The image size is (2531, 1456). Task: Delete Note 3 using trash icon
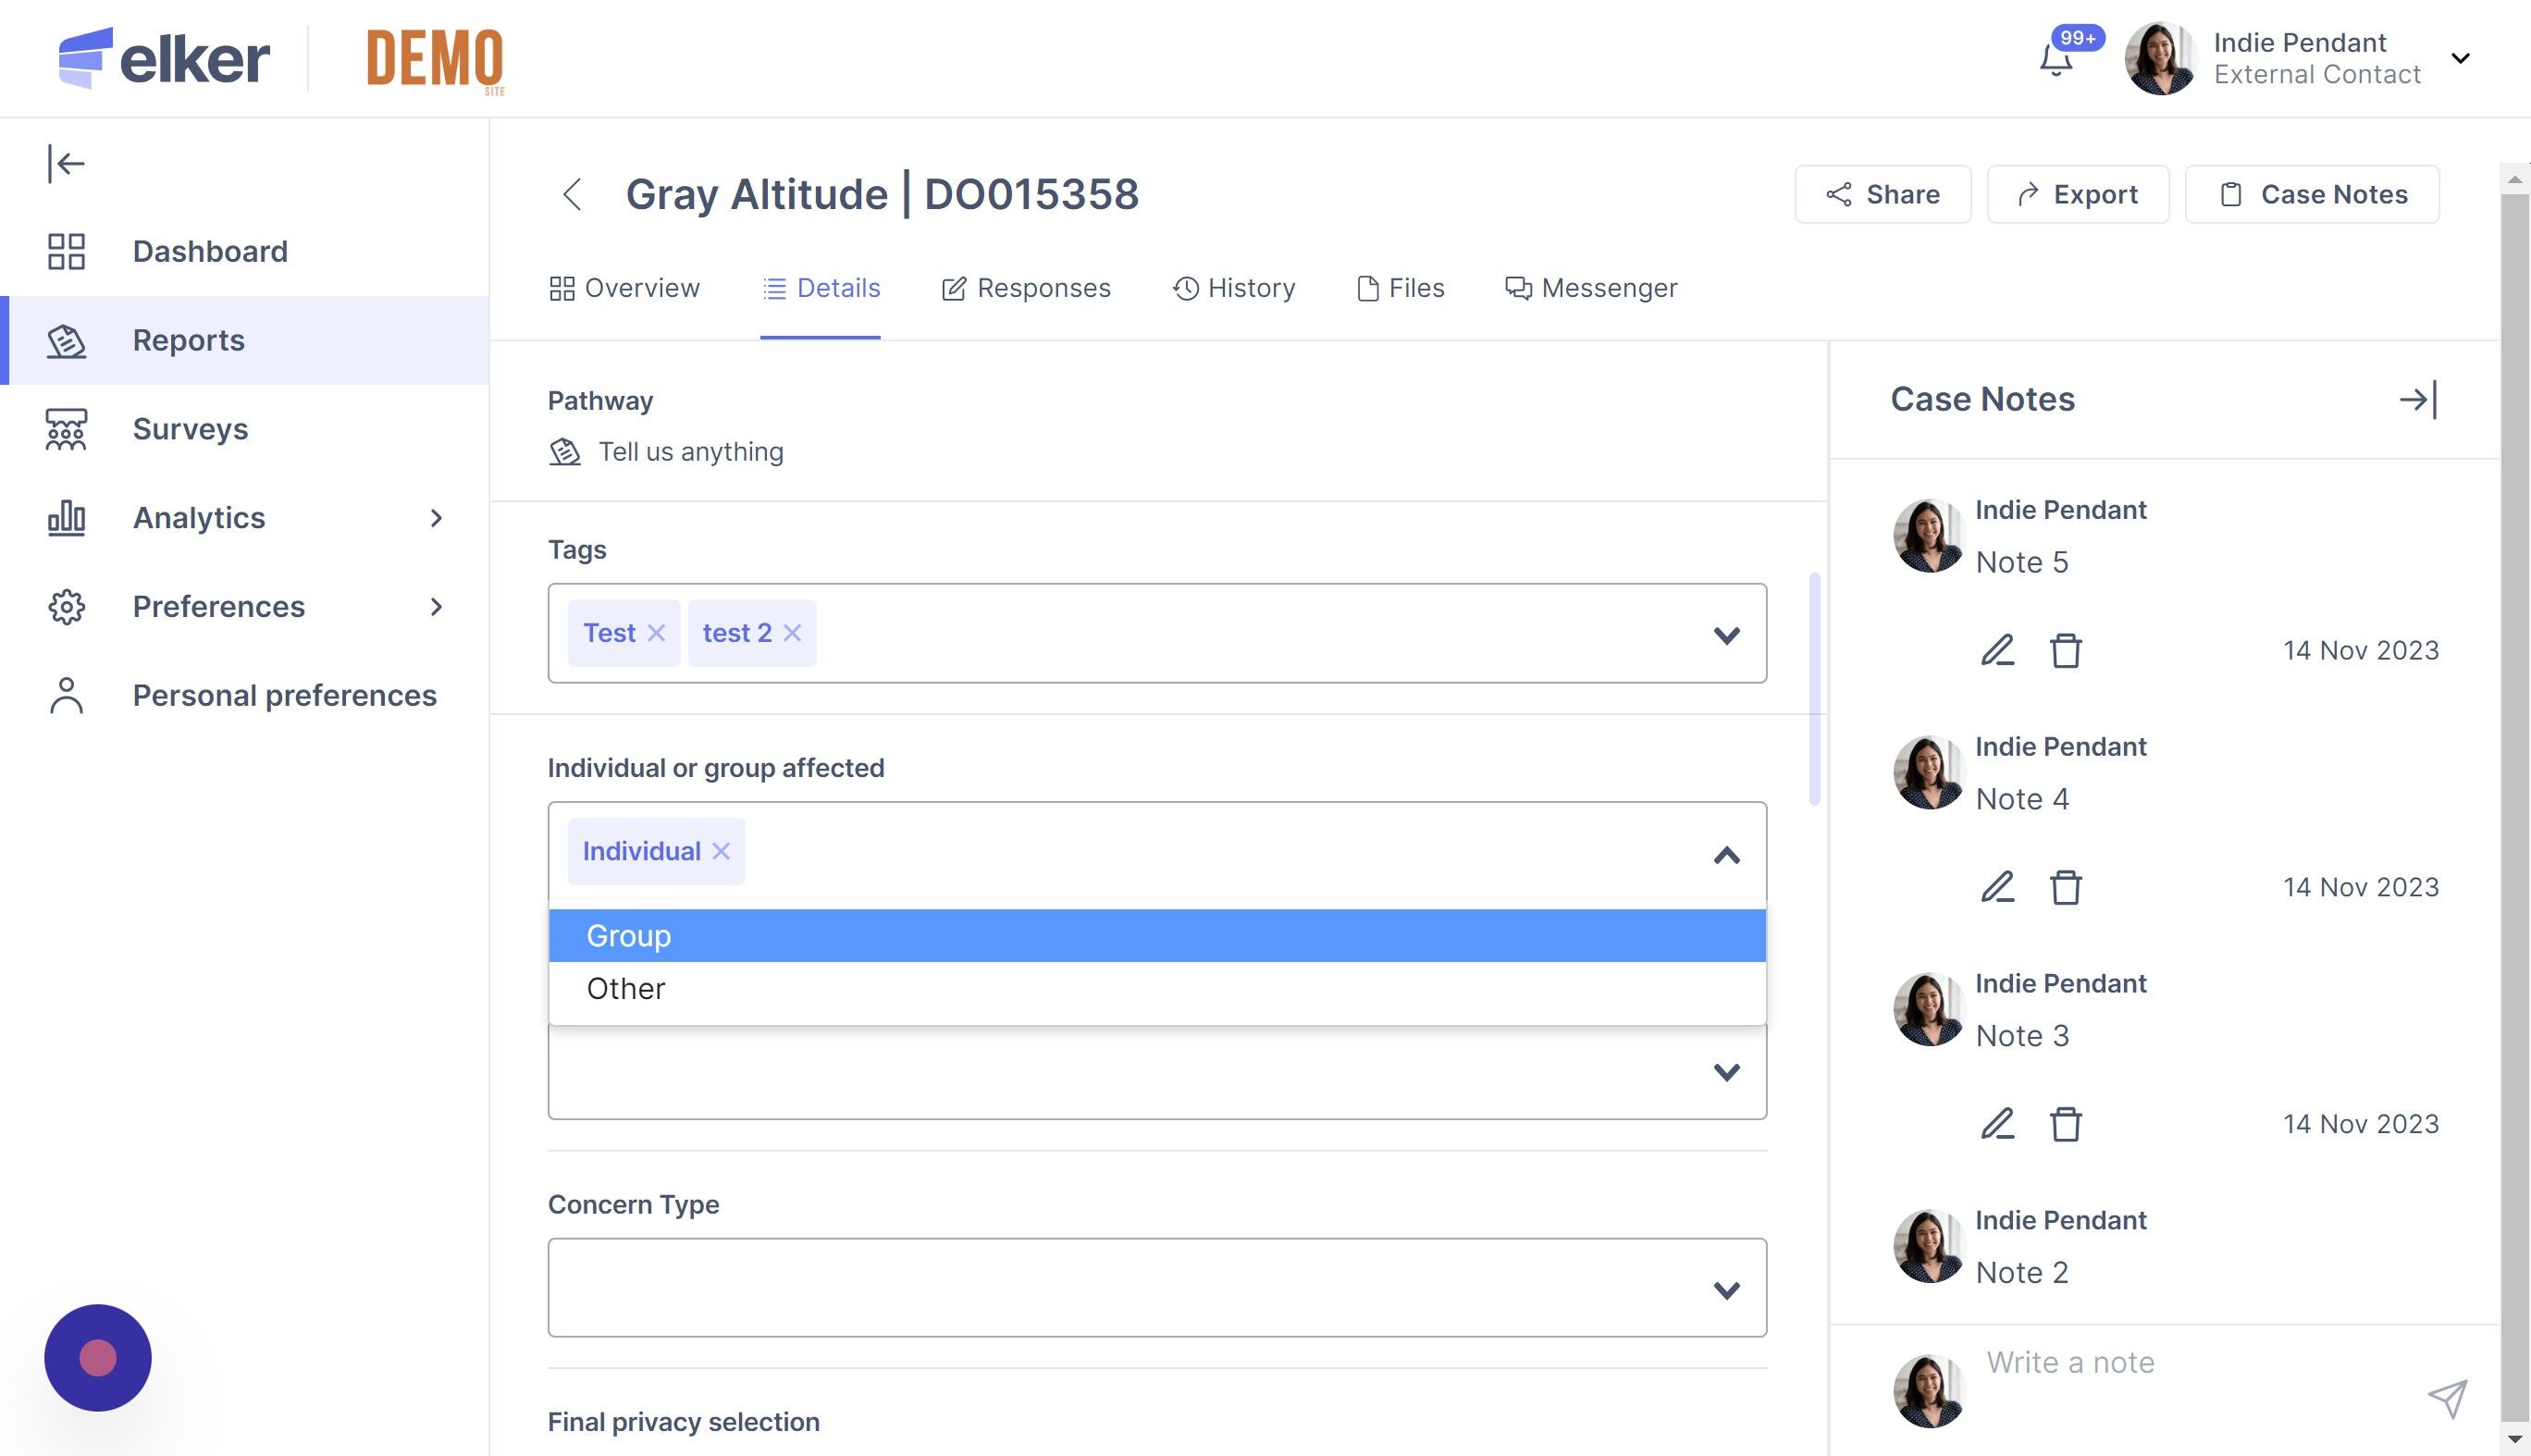(x=2065, y=1124)
